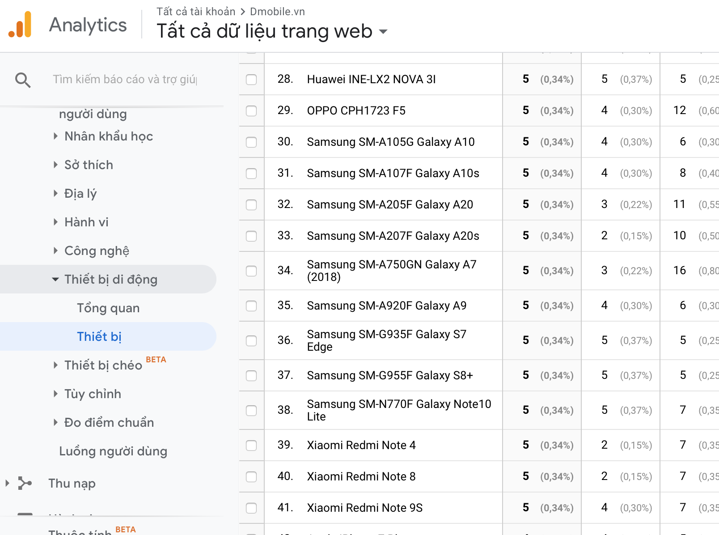Image resolution: width=719 pixels, height=535 pixels.
Task: Open Luồng người dùng report
Action: click(113, 451)
